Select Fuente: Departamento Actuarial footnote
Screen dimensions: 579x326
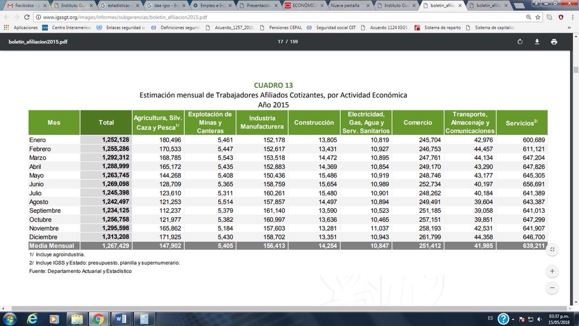[x=80, y=271]
